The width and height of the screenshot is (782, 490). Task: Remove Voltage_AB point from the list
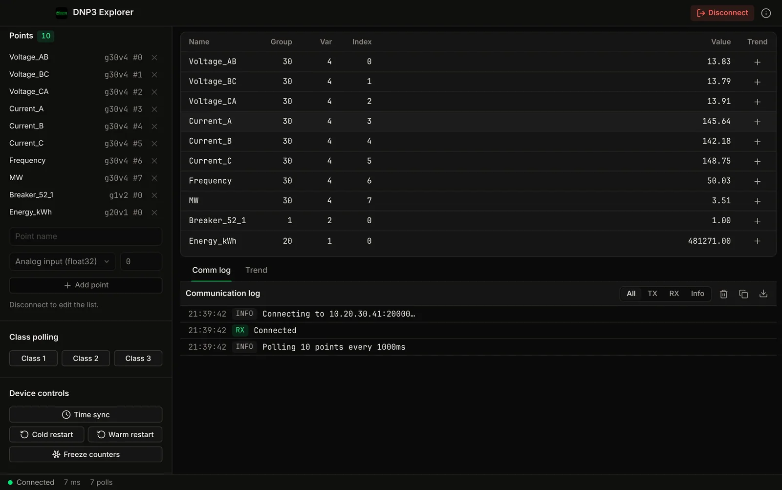click(x=154, y=58)
